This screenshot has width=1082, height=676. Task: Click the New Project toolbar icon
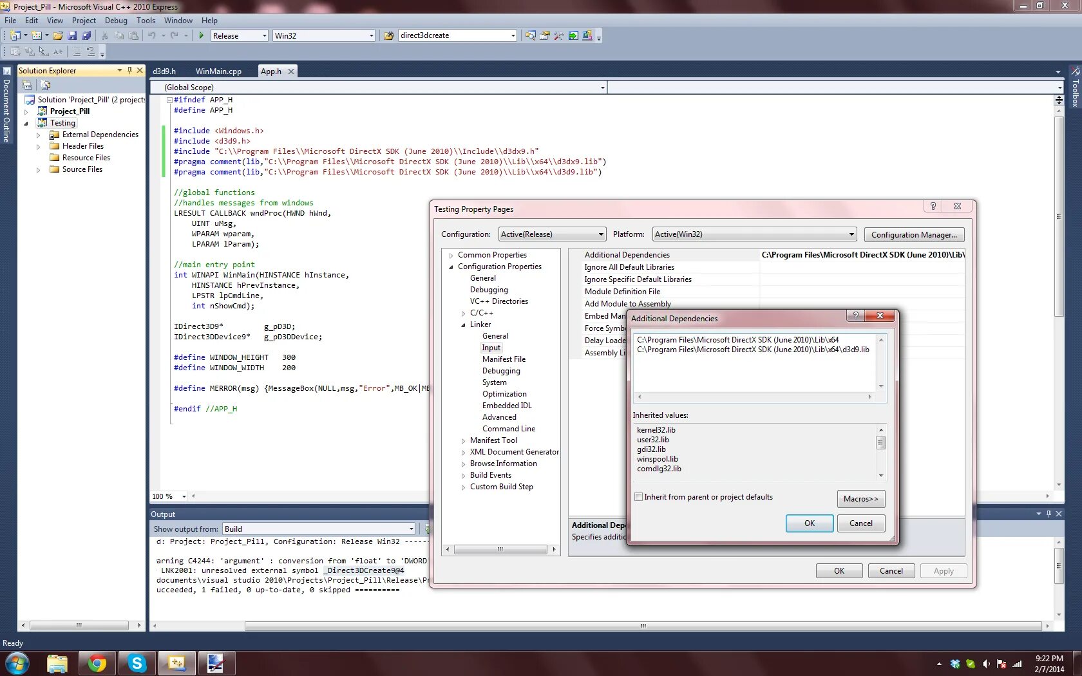pos(15,35)
